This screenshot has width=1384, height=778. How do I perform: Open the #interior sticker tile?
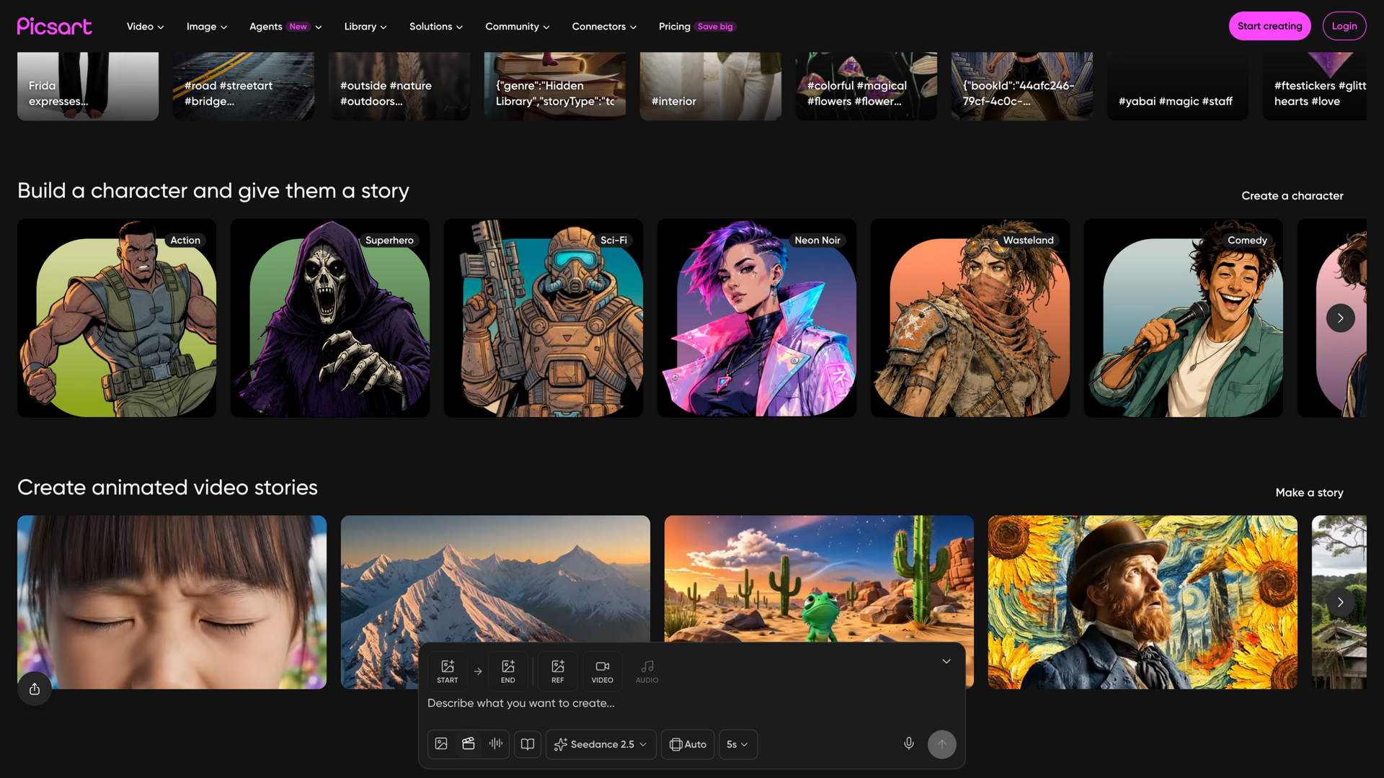711,86
